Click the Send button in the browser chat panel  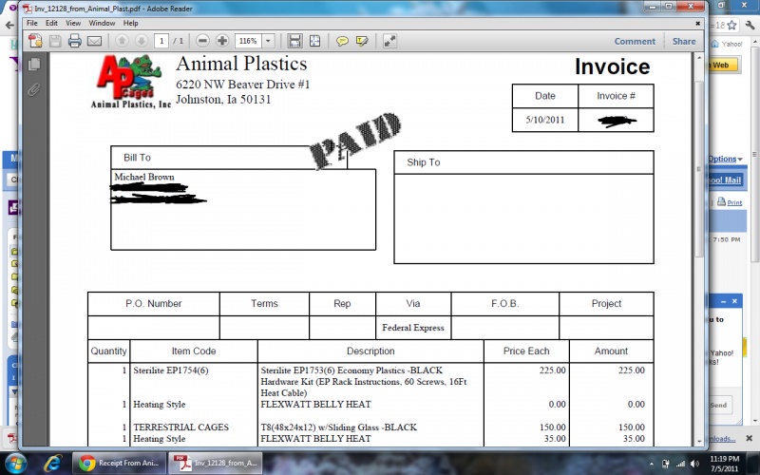(x=718, y=406)
